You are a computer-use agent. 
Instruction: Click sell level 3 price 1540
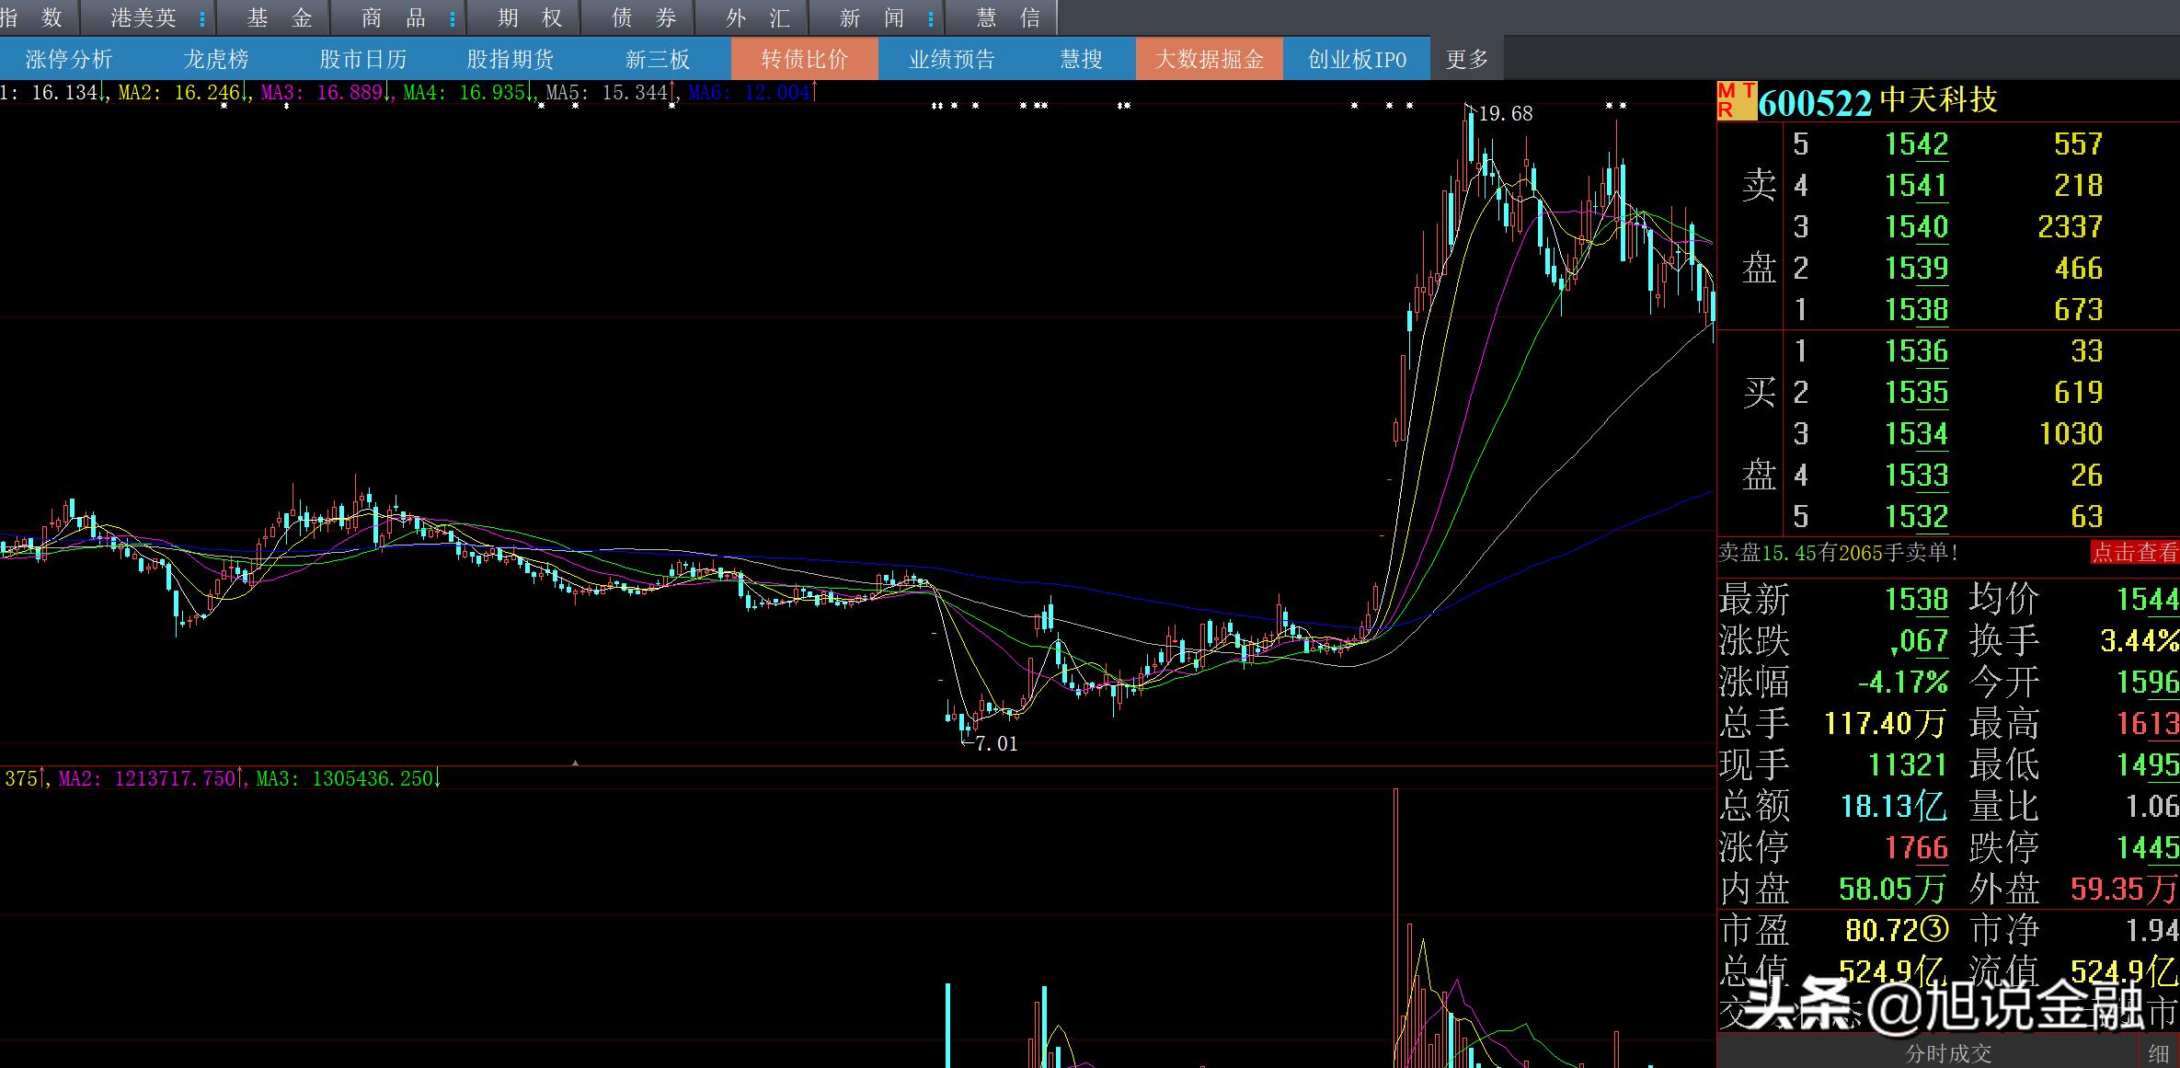pyautogui.click(x=1916, y=226)
